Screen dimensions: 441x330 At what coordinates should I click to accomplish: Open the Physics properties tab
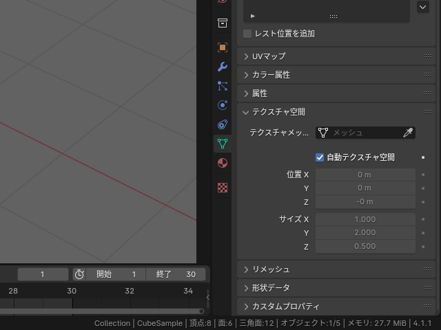(x=223, y=105)
